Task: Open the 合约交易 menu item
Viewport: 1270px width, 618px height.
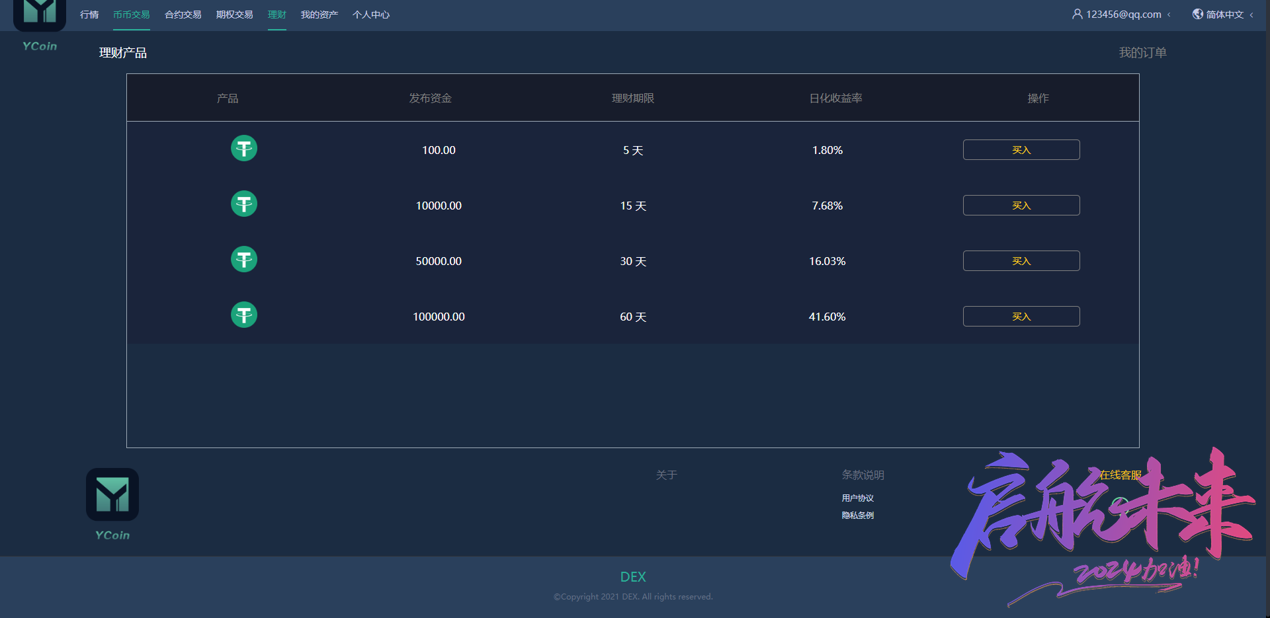Action: 183,15
